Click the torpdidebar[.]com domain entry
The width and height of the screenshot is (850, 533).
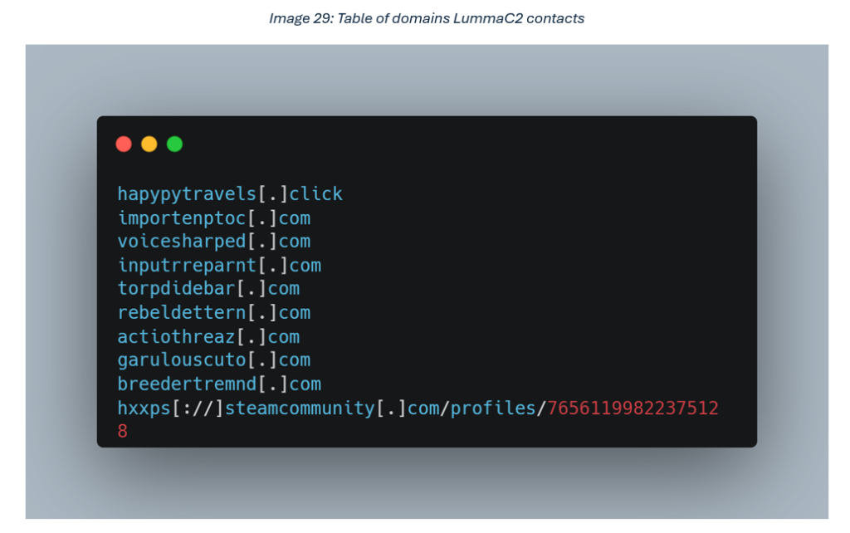208,289
